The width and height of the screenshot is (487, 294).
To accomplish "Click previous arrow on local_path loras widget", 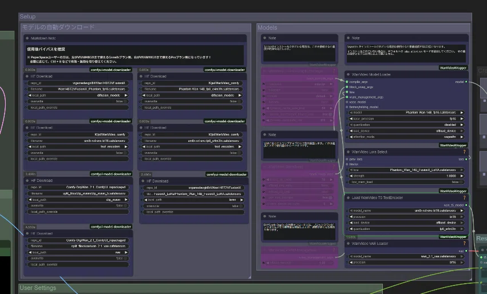I will [146, 200].
